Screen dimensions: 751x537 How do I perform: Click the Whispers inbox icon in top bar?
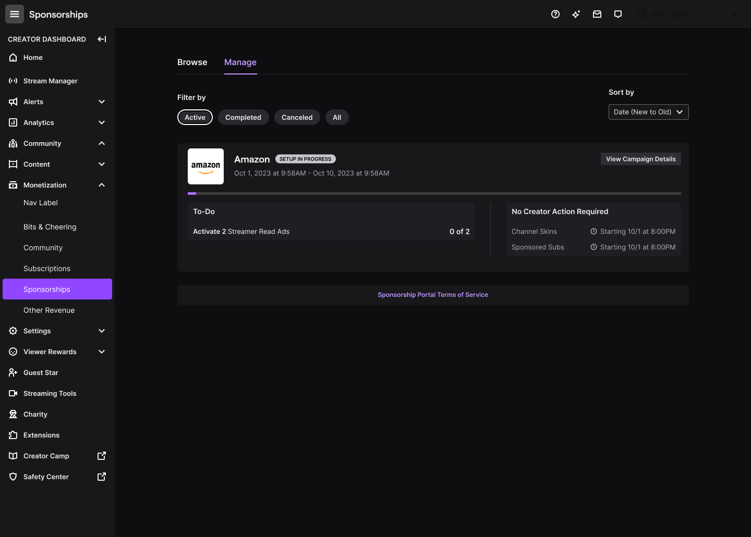point(597,14)
